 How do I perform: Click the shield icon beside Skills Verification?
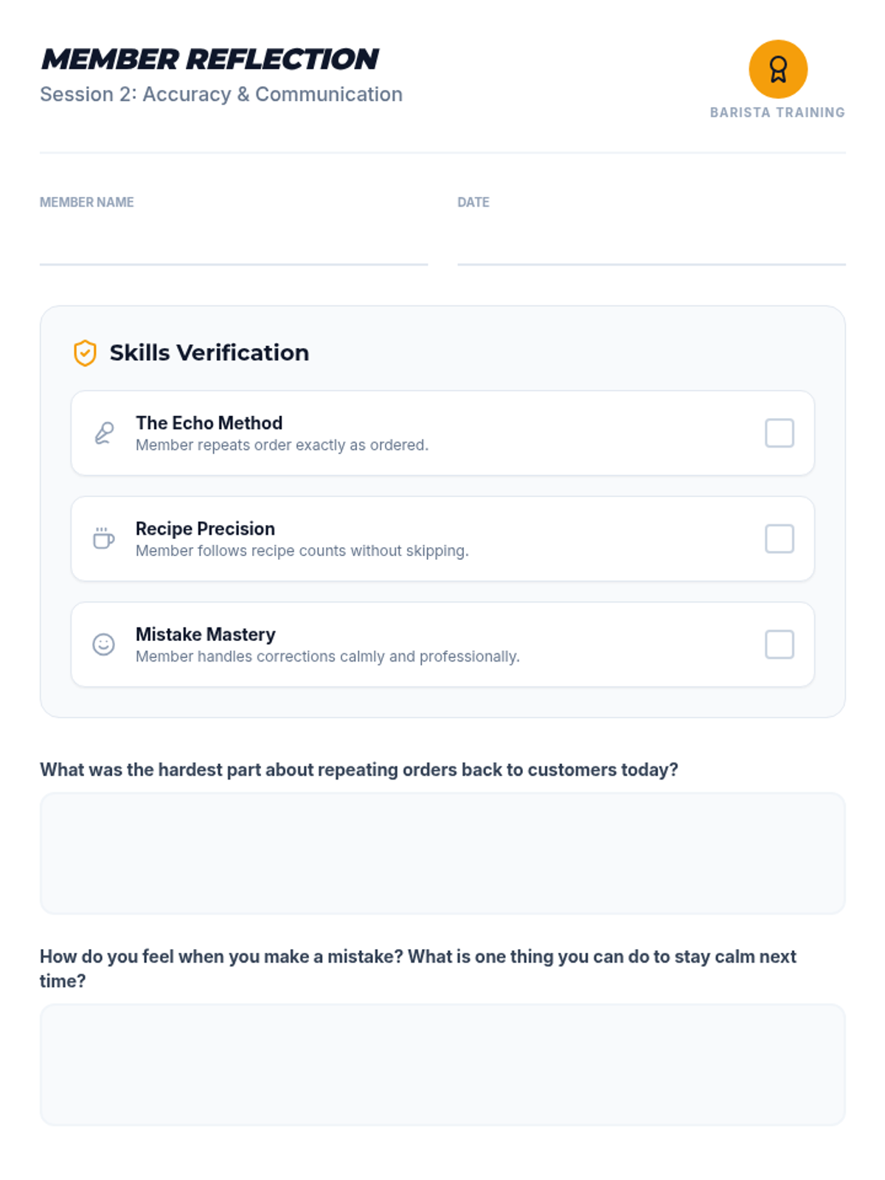pos(85,353)
